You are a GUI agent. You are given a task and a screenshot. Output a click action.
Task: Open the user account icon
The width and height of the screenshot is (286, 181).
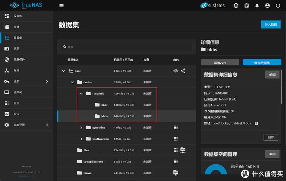(267, 5)
